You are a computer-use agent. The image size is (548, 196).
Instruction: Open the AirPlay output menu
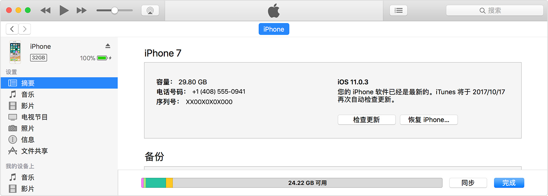coord(150,11)
